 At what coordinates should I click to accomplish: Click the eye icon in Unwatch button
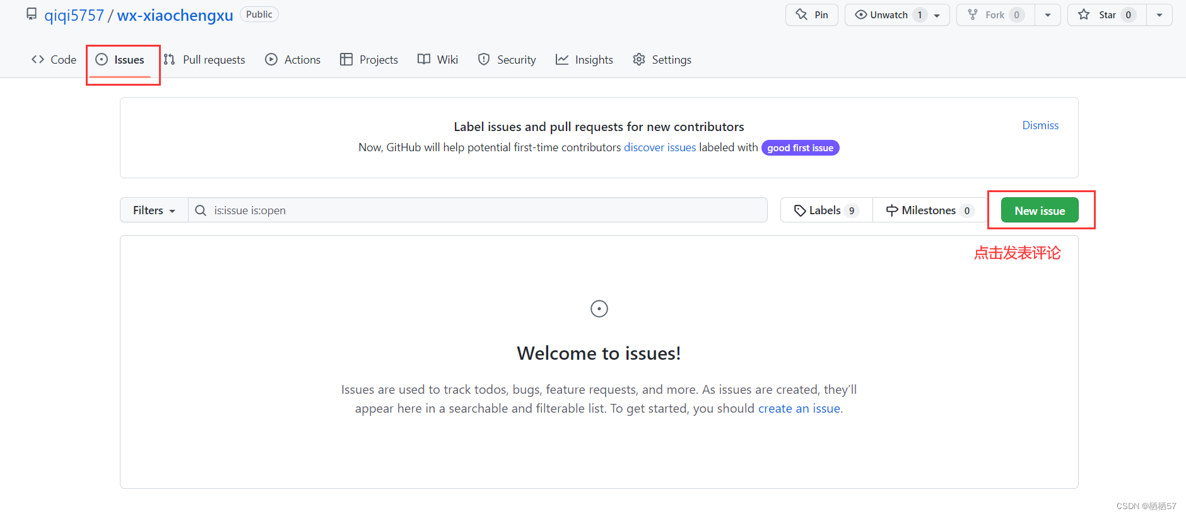(860, 14)
